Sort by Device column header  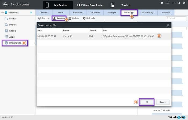76,31
